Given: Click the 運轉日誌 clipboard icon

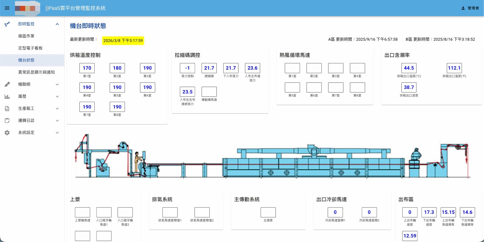Looking at the screenshot, I should point(7,120).
